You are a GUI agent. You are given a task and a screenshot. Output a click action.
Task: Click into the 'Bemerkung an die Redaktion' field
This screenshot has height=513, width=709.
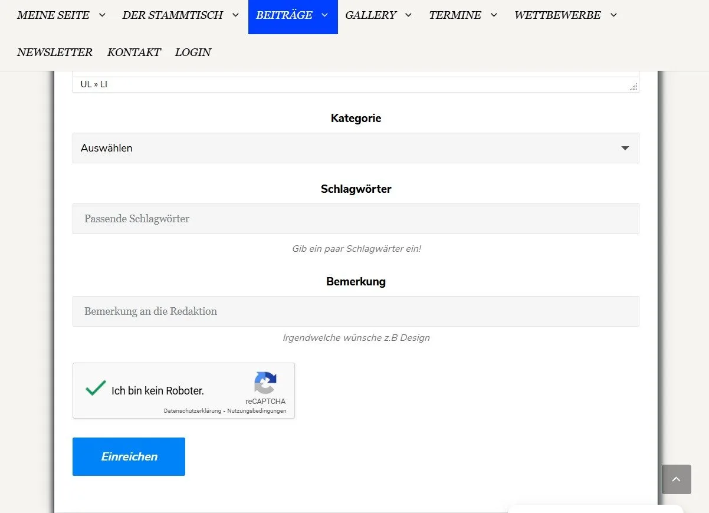point(356,311)
